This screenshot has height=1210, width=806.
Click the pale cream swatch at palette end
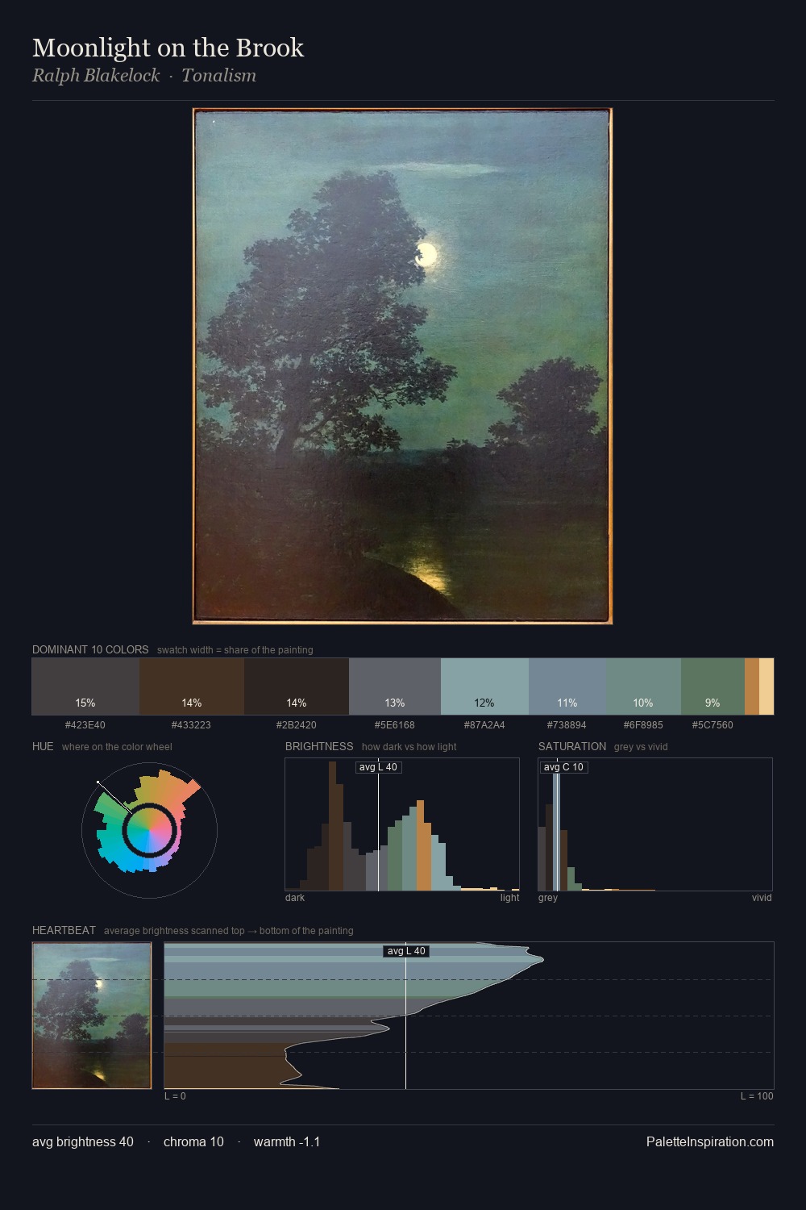click(x=767, y=686)
